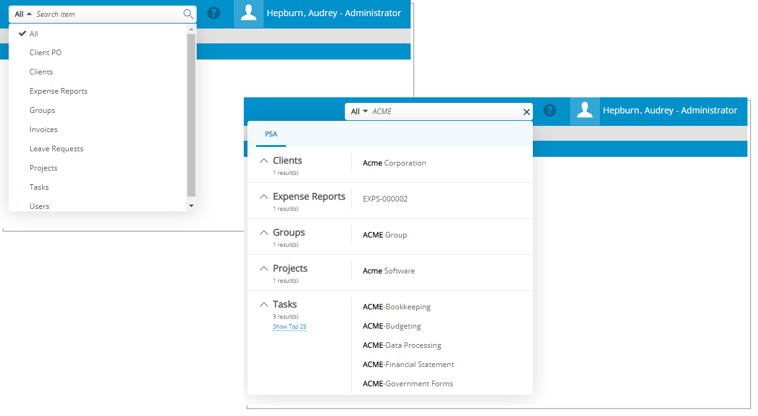Click the filter list scroll up arrow
Screen dimensions: 758x416
pyautogui.click(x=191, y=29)
